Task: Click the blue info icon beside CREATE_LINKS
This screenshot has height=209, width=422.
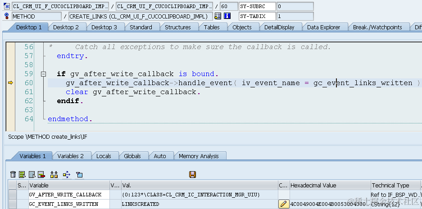Action: 227,16
